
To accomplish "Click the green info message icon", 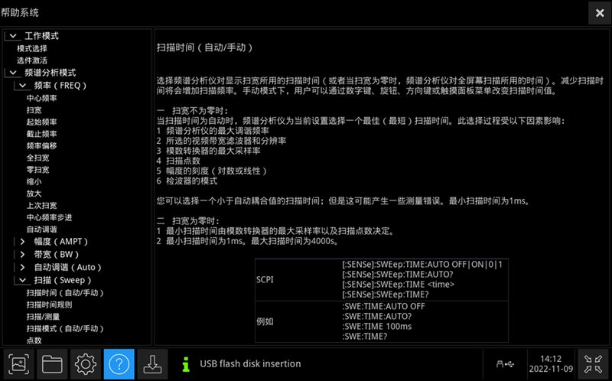I will pos(184,363).
